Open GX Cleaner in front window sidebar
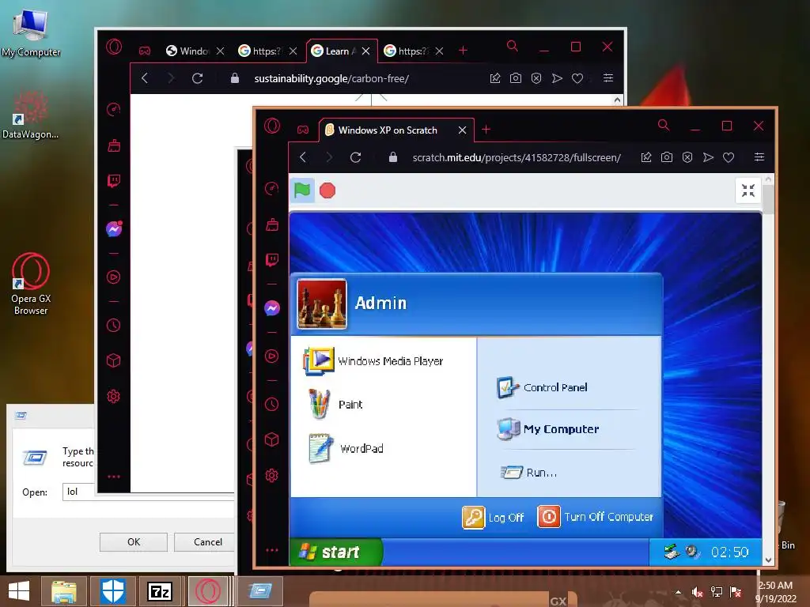810x607 pixels. (272, 225)
